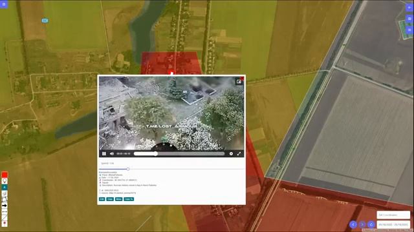
Task: Open the top-left menu button
Action: (4, 5)
